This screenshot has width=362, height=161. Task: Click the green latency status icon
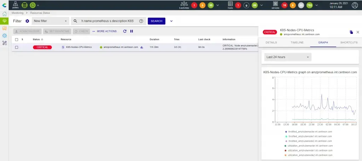[x=33, y=5]
